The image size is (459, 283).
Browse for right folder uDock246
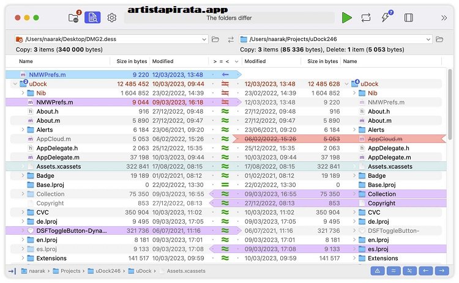439,39
